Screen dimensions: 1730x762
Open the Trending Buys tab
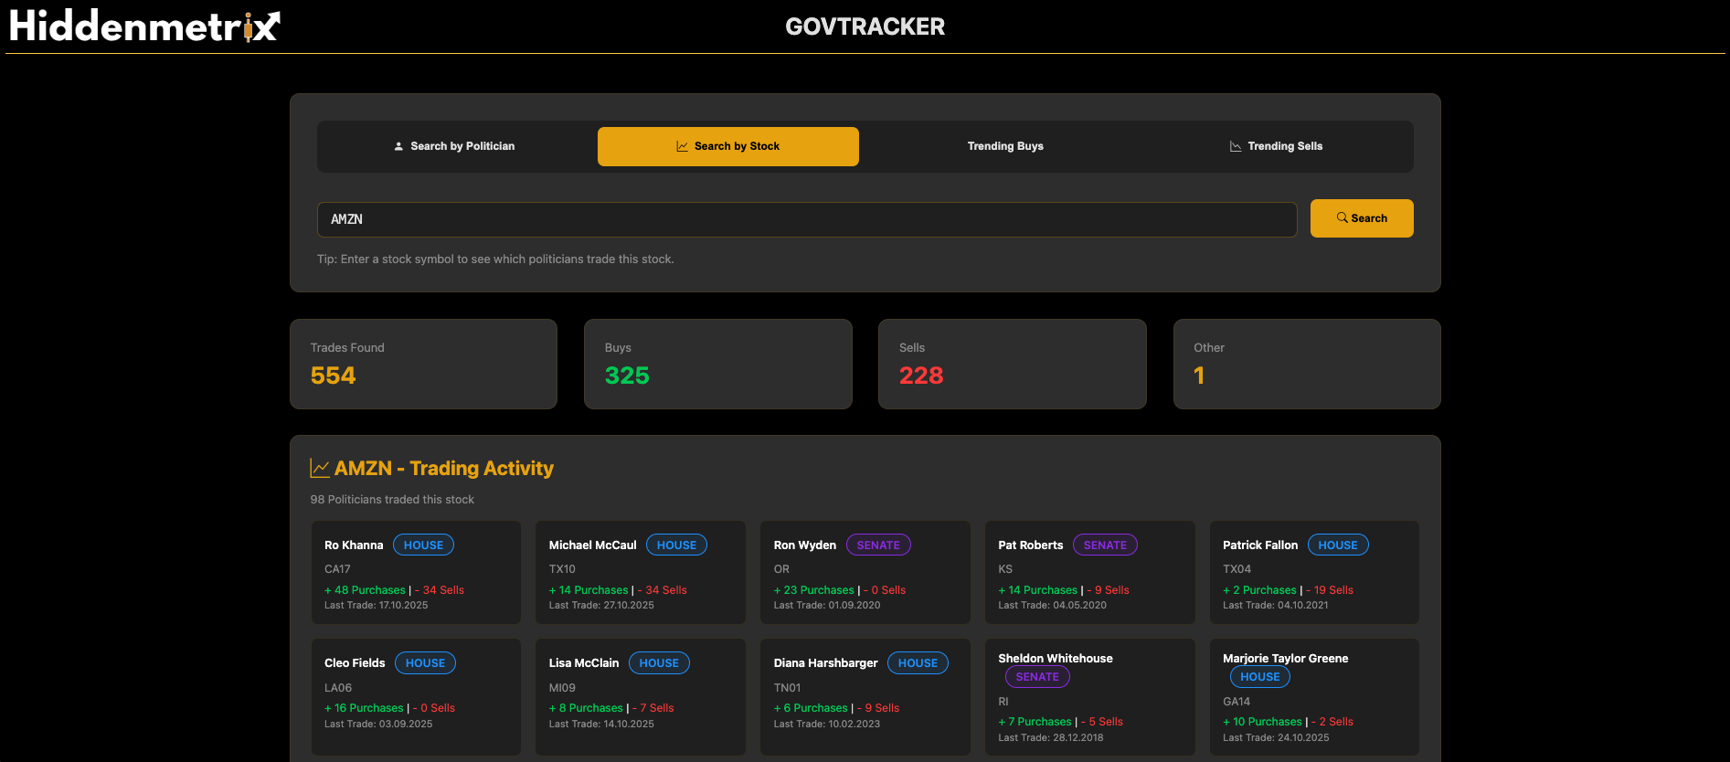(1005, 146)
